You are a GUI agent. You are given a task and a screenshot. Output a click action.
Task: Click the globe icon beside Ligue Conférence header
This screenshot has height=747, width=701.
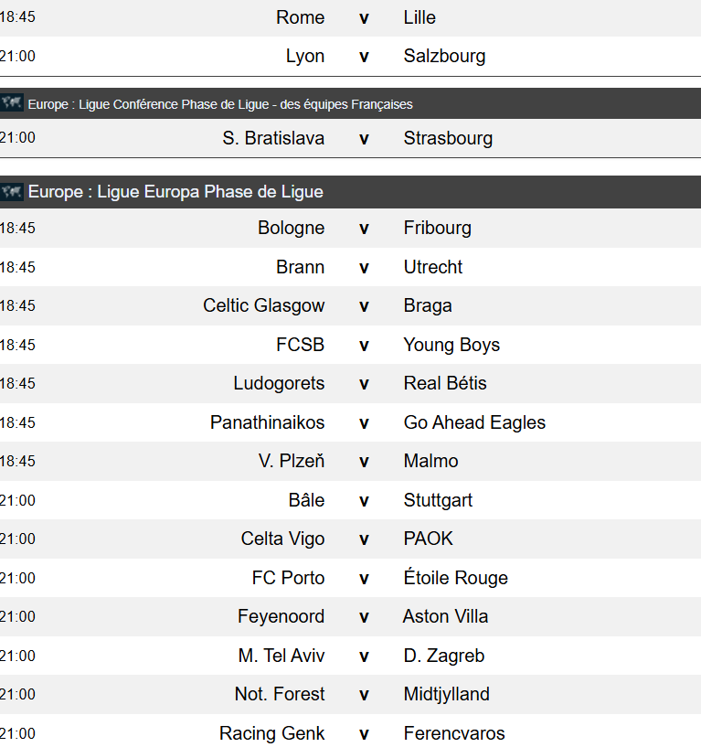click(x=12, y=103)
